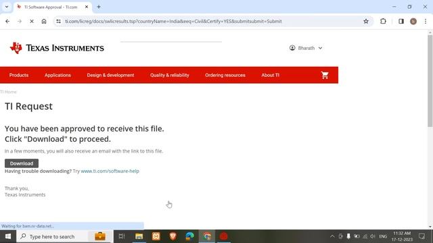Open the www.ti.com/software-help link
This screenshot has width=433, height=243.
[110, 171]
